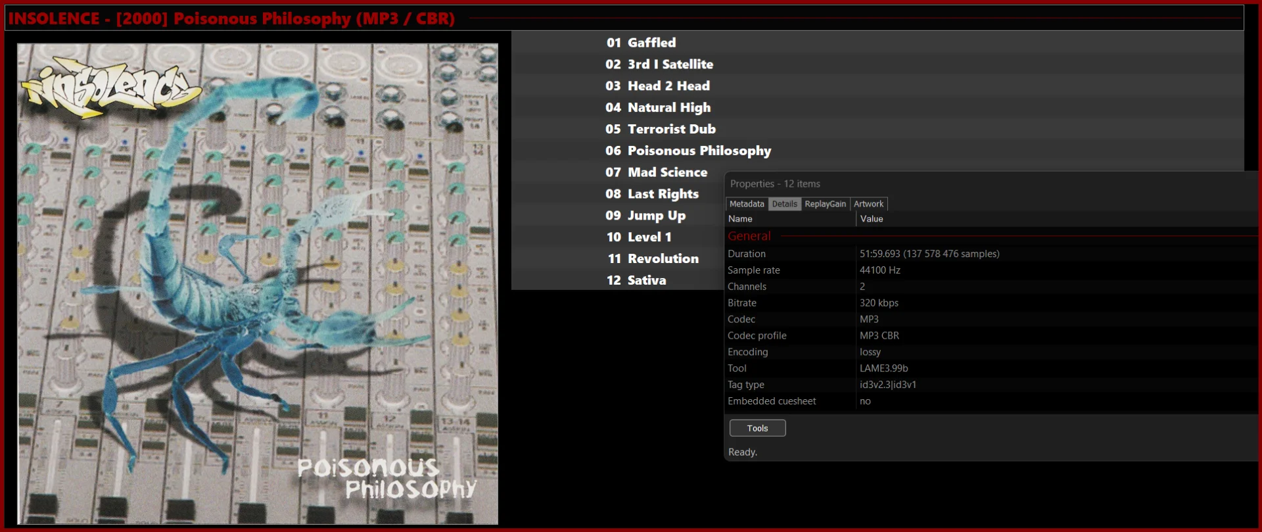The image size is (1262, 532).
Task: Select the Channels value 2
Action: tap(862, 287)
